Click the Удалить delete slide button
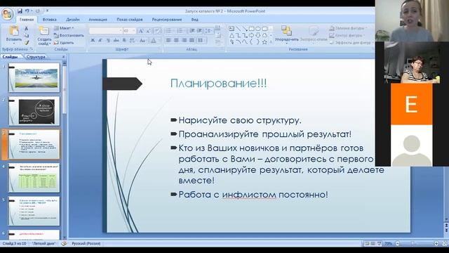This screenshot has height=253, width=449. pos(64,42)
